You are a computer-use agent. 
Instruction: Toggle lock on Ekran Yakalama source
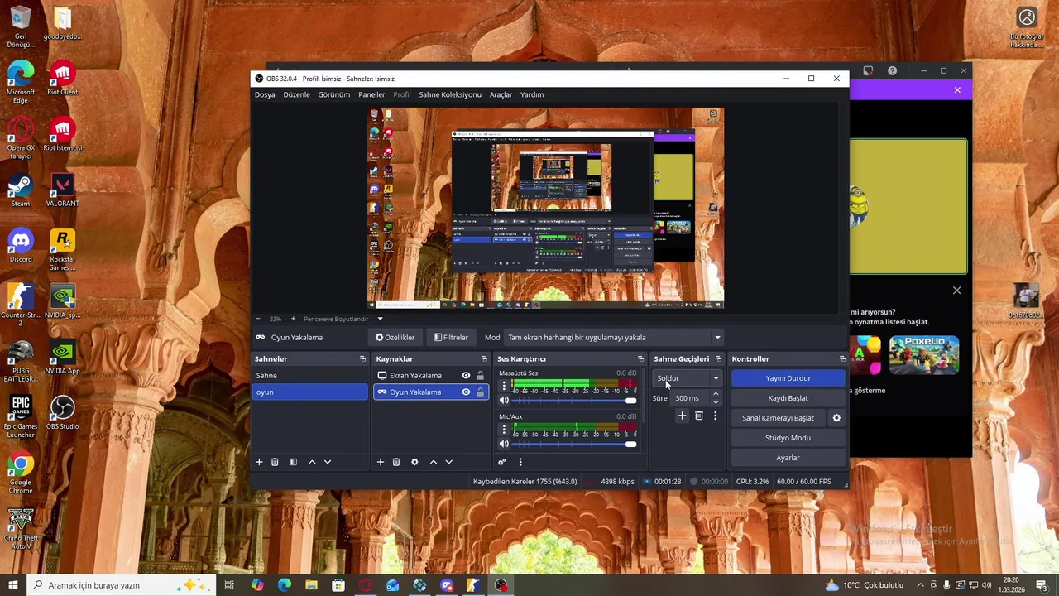pos(480,376)
